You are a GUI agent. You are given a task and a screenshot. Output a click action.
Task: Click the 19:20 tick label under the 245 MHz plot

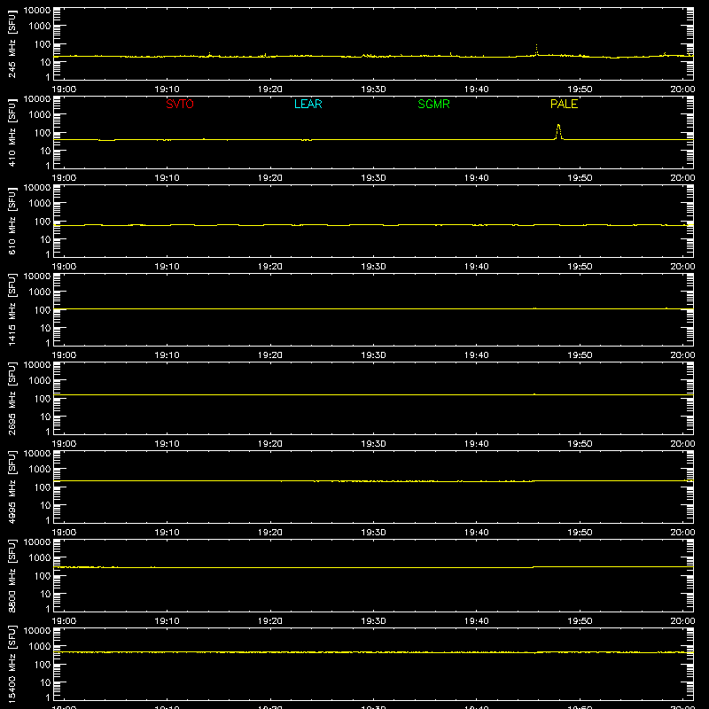(270, 90)
